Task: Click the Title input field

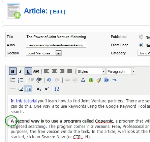Action: click(x=56, y=37)
